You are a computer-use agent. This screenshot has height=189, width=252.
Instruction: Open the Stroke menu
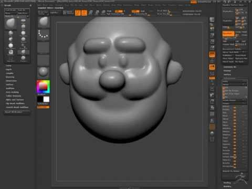(151, 5)
